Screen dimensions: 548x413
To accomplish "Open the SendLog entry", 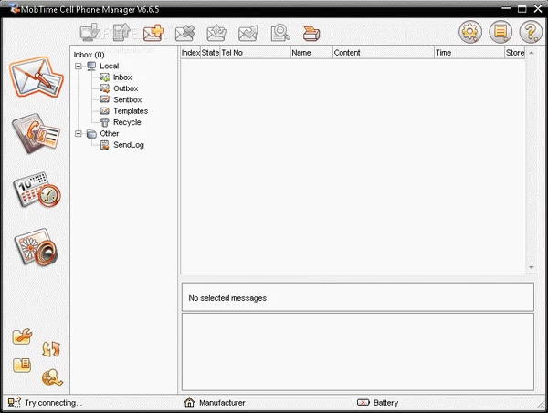I will [x=128, y=145].
